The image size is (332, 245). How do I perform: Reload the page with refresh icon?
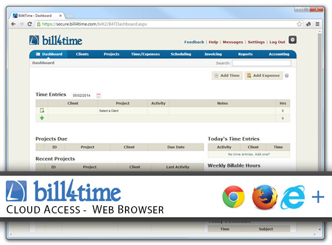29,24
